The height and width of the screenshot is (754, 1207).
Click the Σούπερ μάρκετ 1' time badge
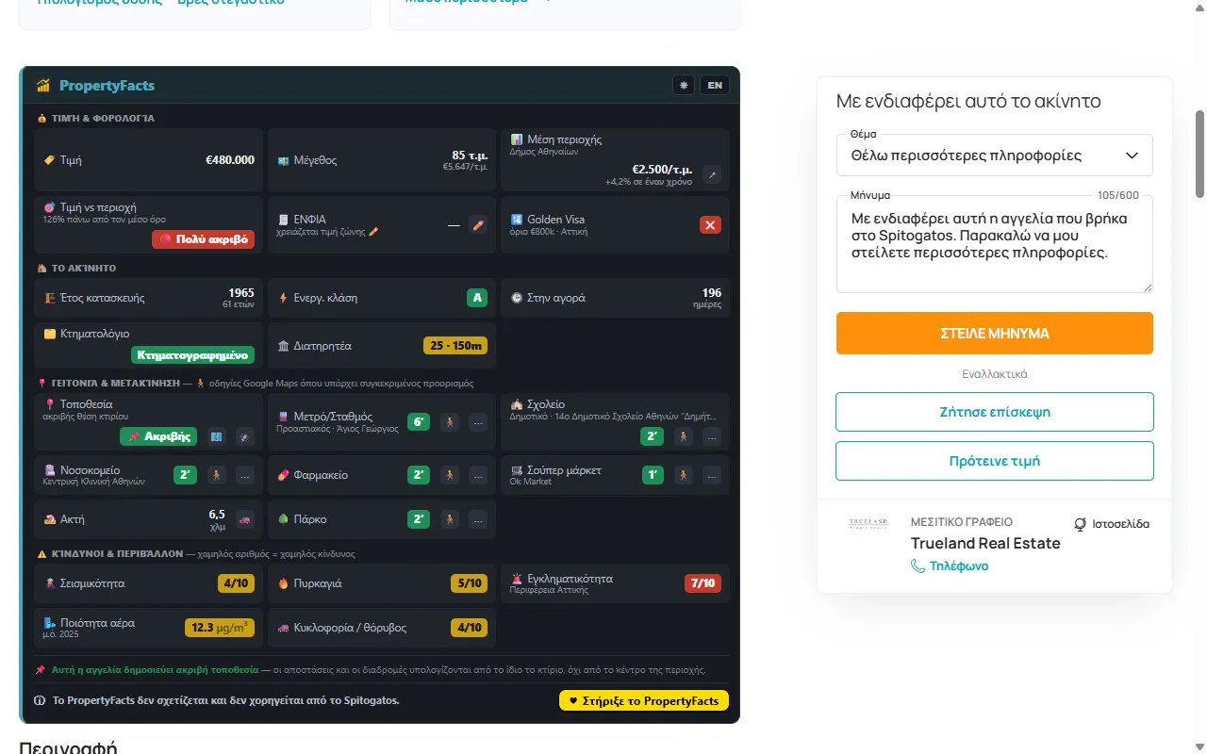[653, 475]
